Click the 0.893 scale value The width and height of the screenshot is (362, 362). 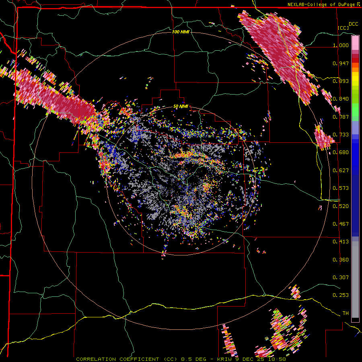click(341, 81)
